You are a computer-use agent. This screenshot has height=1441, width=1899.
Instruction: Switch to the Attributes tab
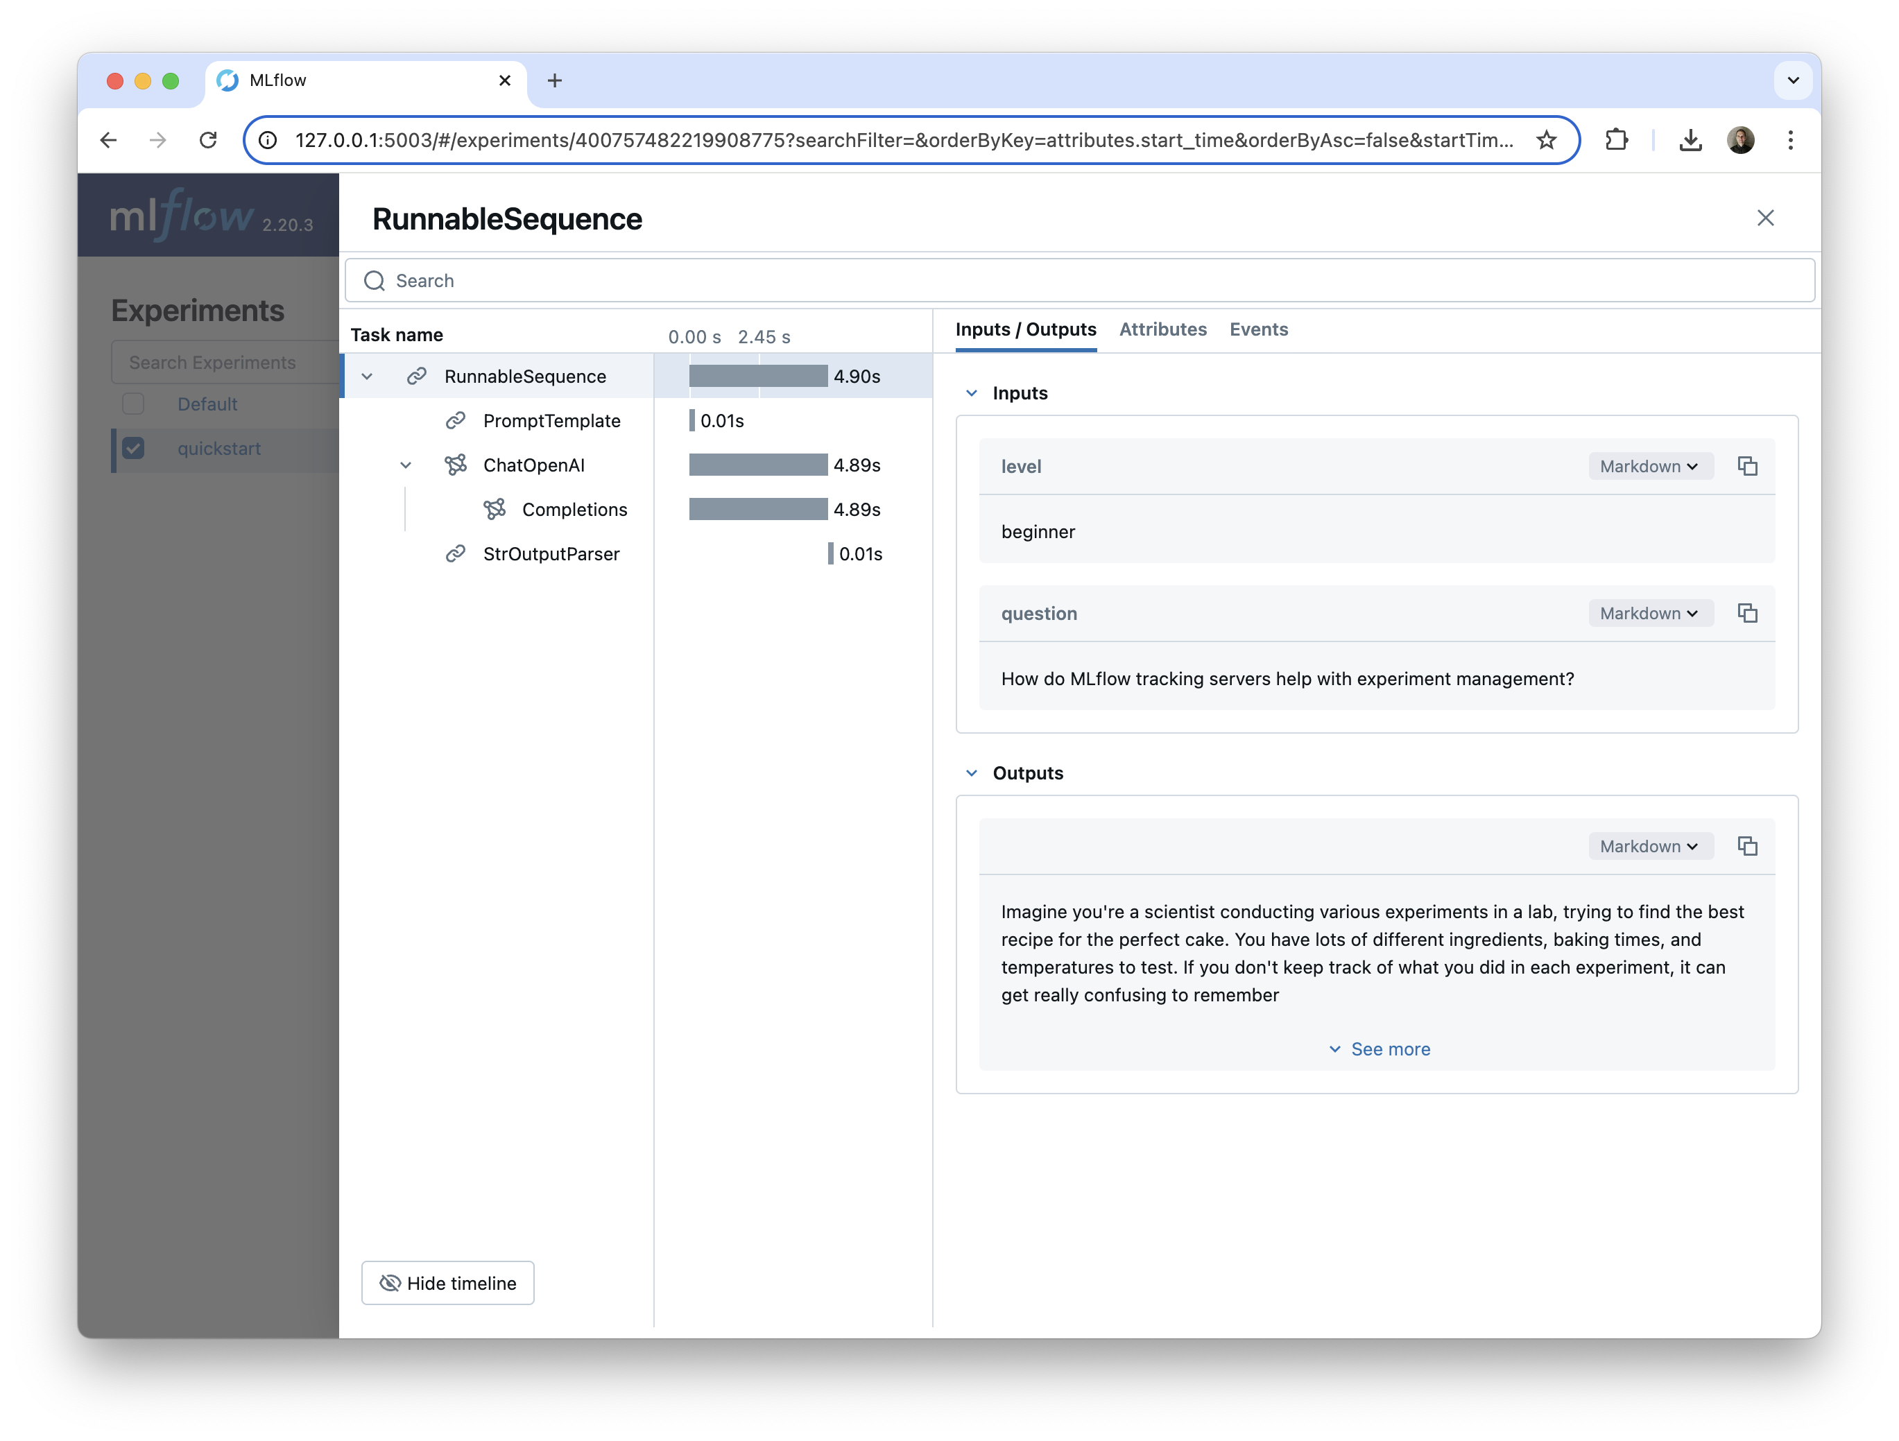point(1162,329)
